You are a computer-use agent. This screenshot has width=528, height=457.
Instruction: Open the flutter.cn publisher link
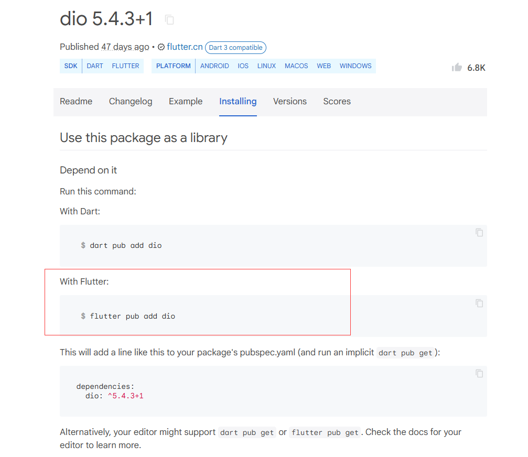click(x=185, y=47)
